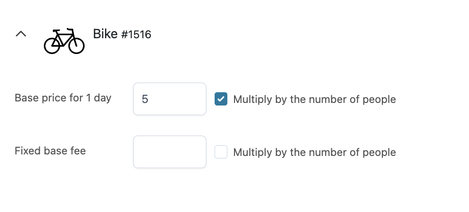The height and width of the screenshot is (212, 469).
Task: Click the 'Base price for 1 day' label
Action: pyautogui.click(x=63, y=98)
